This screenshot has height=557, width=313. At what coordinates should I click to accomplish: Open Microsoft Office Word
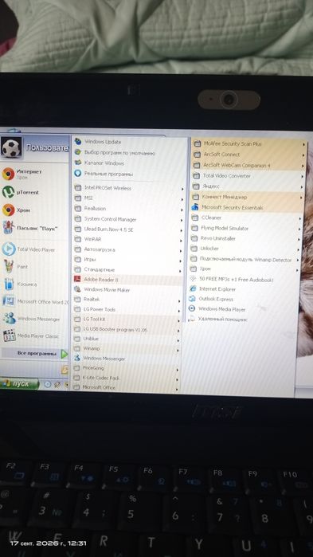(35, 301)
